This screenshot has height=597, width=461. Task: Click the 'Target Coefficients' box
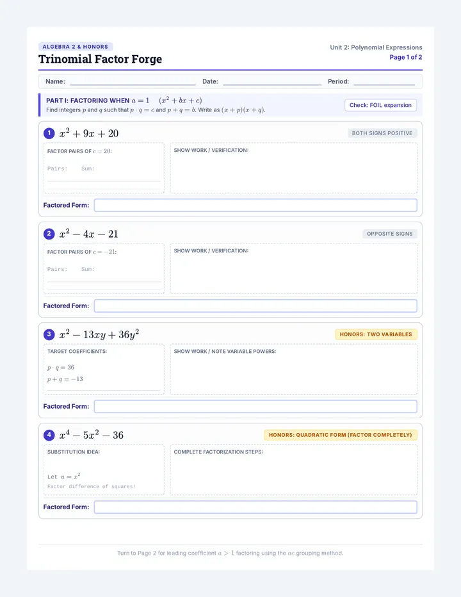pyautogui.click(x=104, y=369)
